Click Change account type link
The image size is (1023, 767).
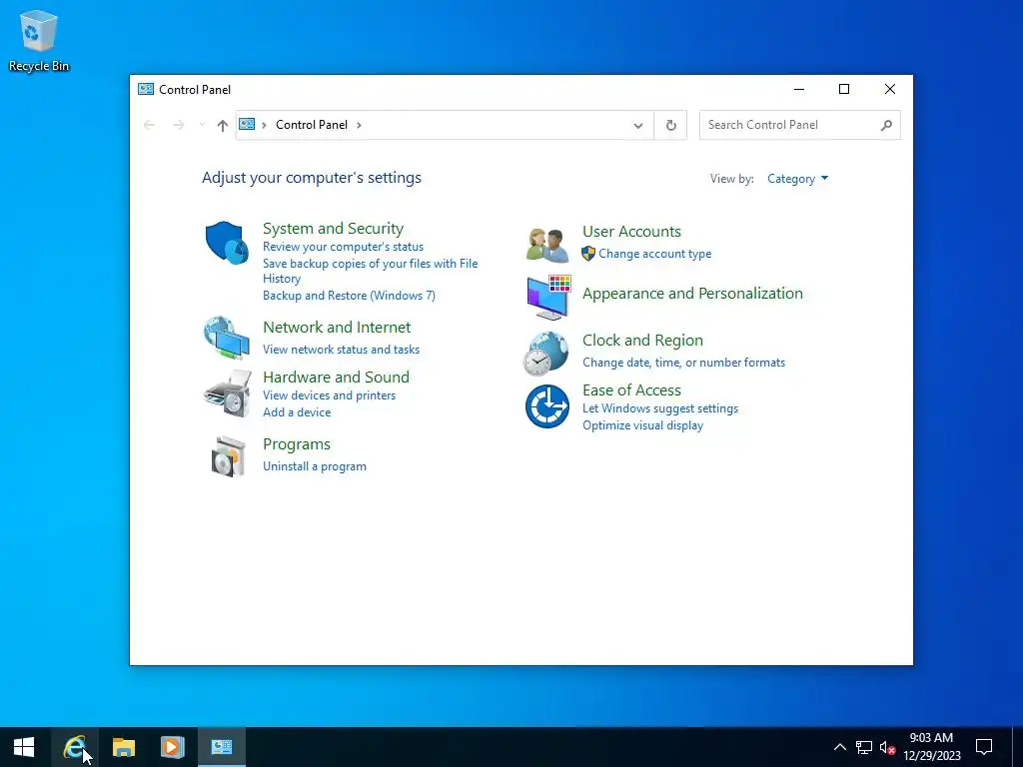point(655,254)
